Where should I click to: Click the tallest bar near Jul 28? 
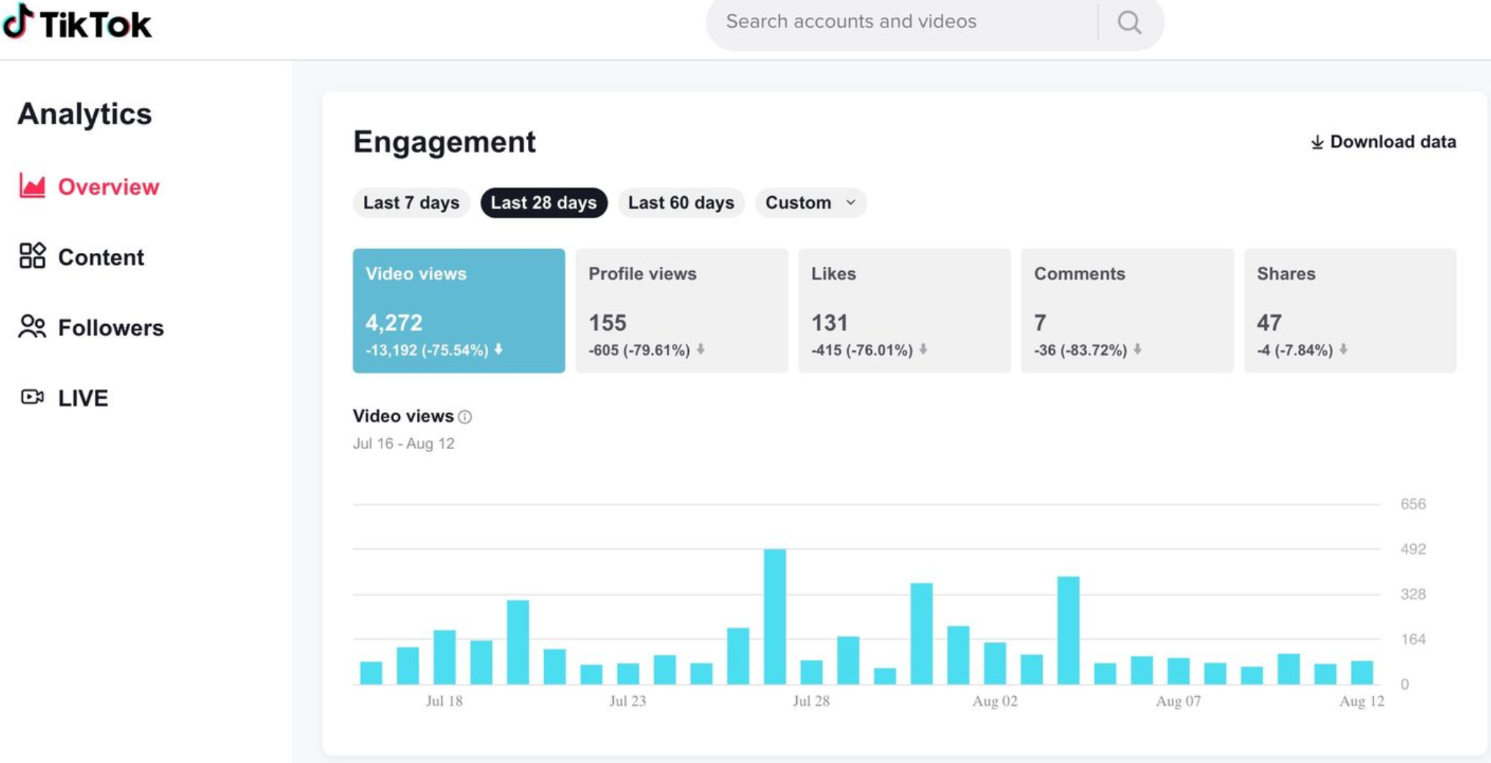[774, 616]
